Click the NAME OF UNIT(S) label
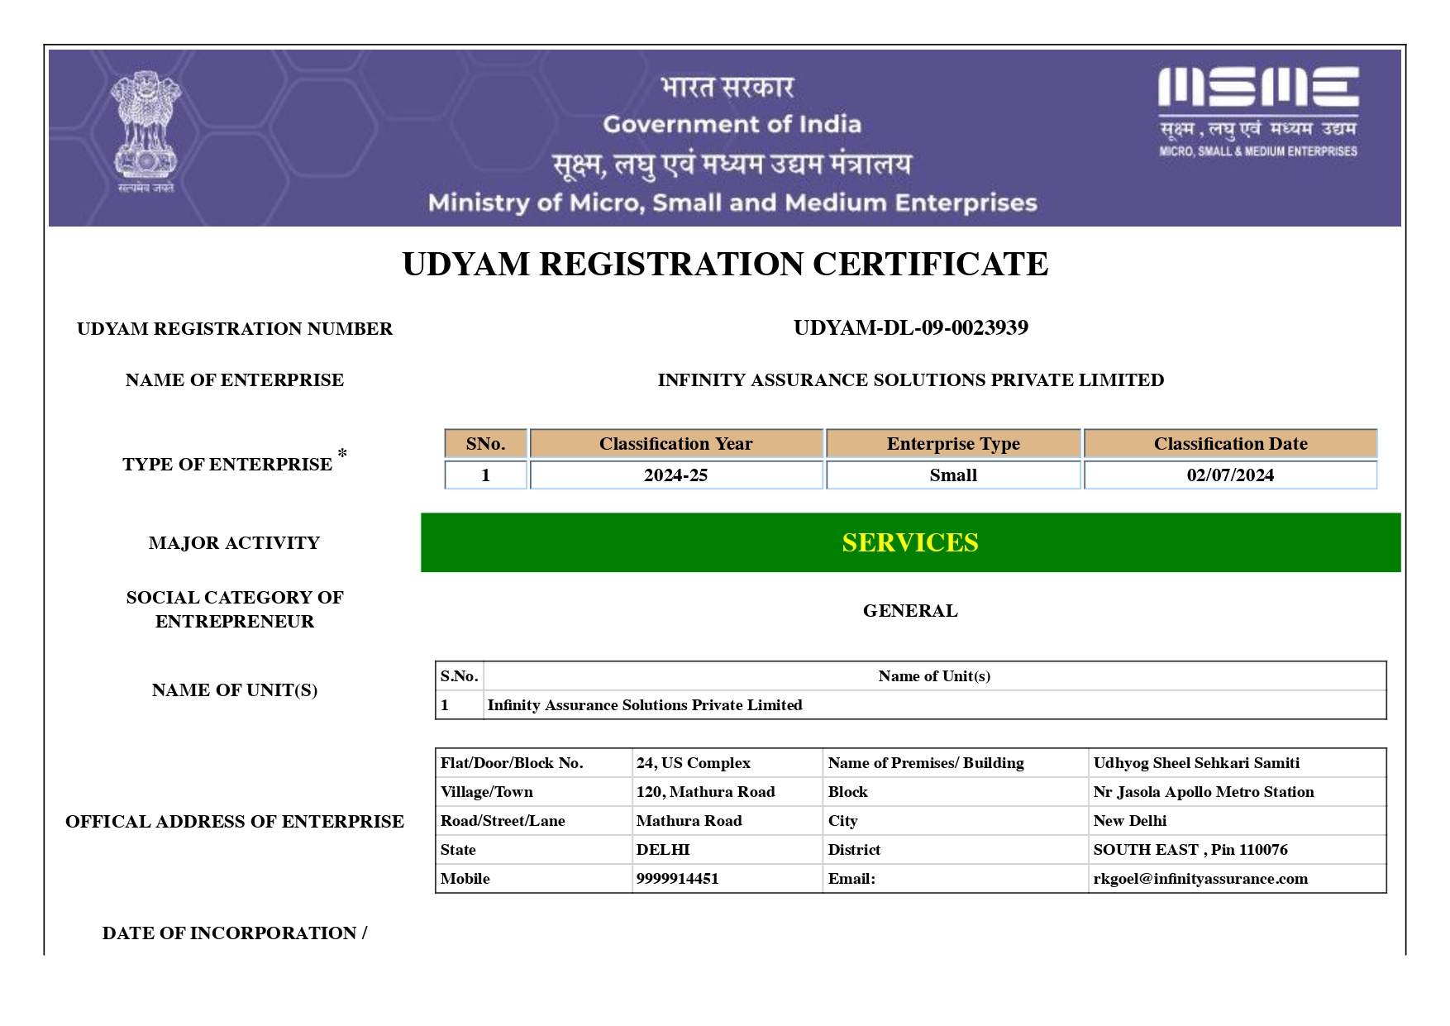The image size is (1450, 1026). point(235,690)
